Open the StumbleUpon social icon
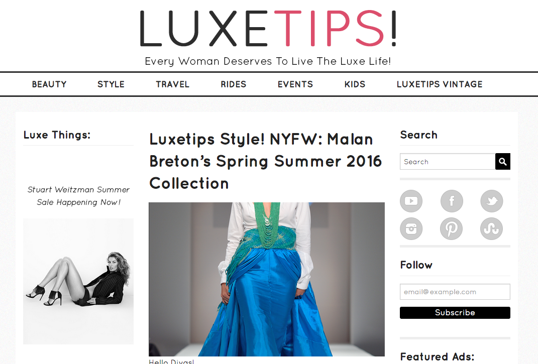 pyautogui.click(x=492, y=228)
